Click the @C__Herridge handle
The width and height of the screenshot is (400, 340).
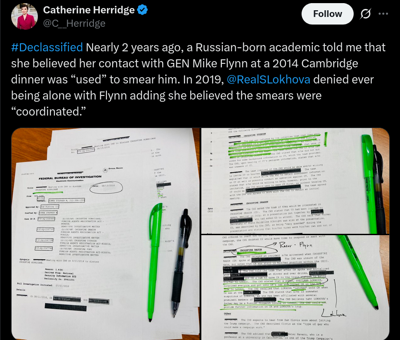(74, 23)
